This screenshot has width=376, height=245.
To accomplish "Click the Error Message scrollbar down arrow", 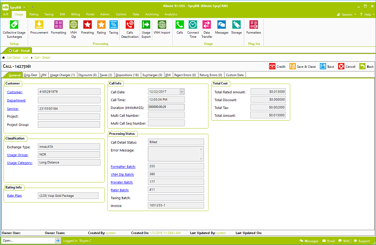I will point(201,159).
